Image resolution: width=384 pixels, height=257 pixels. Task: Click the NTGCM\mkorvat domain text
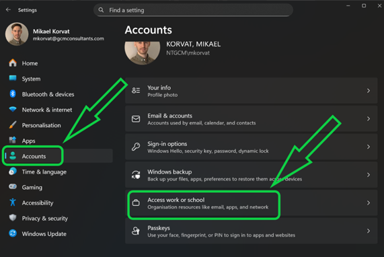pos(188,53)
